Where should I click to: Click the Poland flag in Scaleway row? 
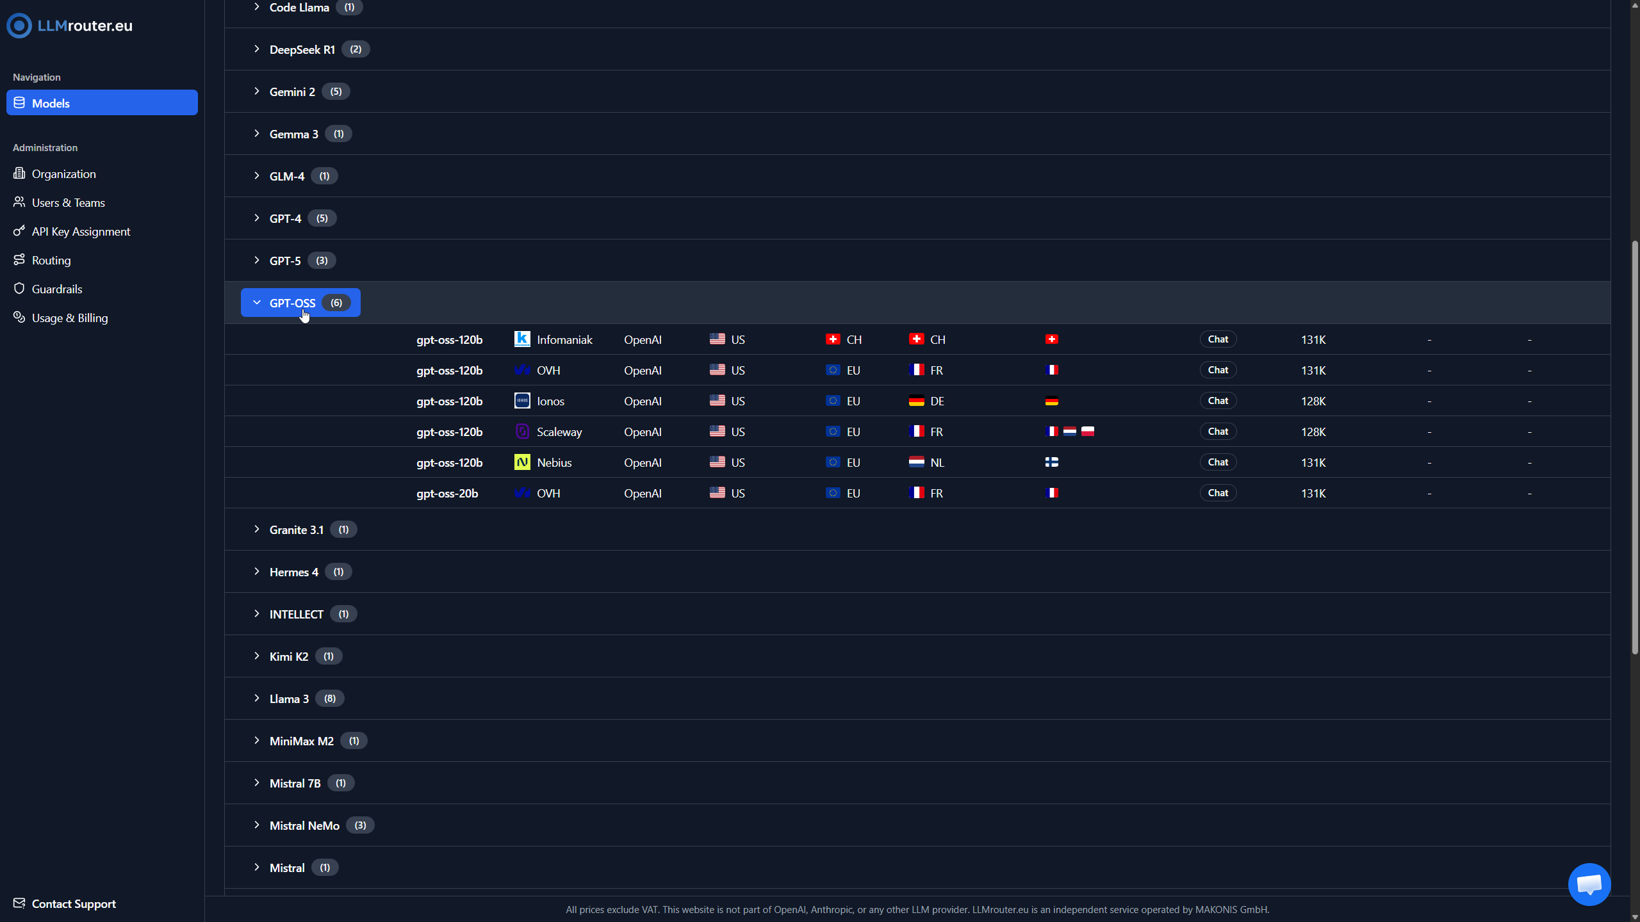pos(1088,432)
